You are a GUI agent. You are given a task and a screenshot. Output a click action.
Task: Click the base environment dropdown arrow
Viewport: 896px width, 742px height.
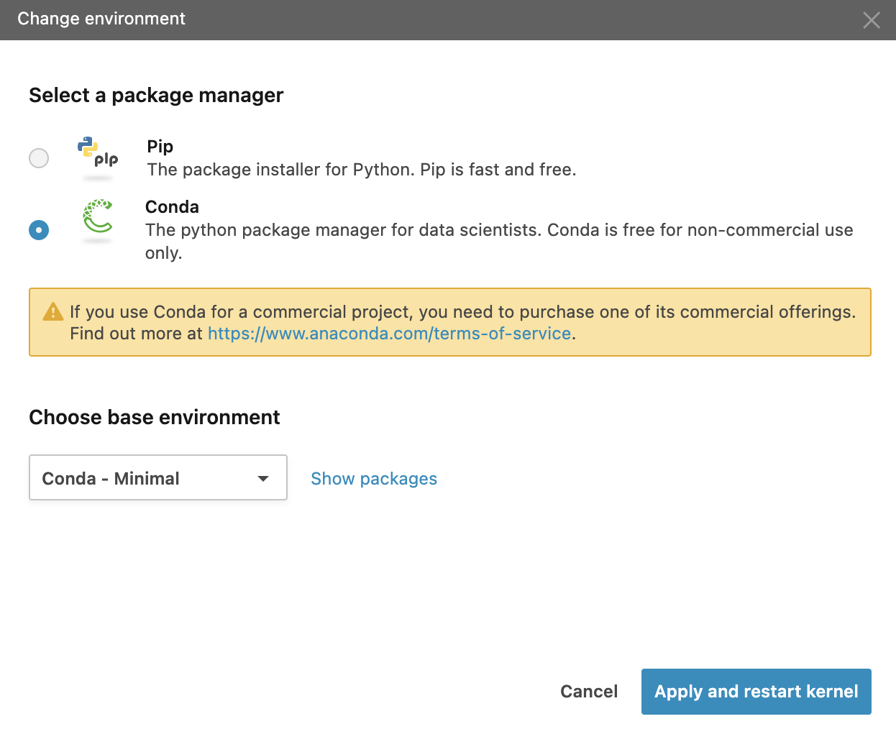pos(263,478)
